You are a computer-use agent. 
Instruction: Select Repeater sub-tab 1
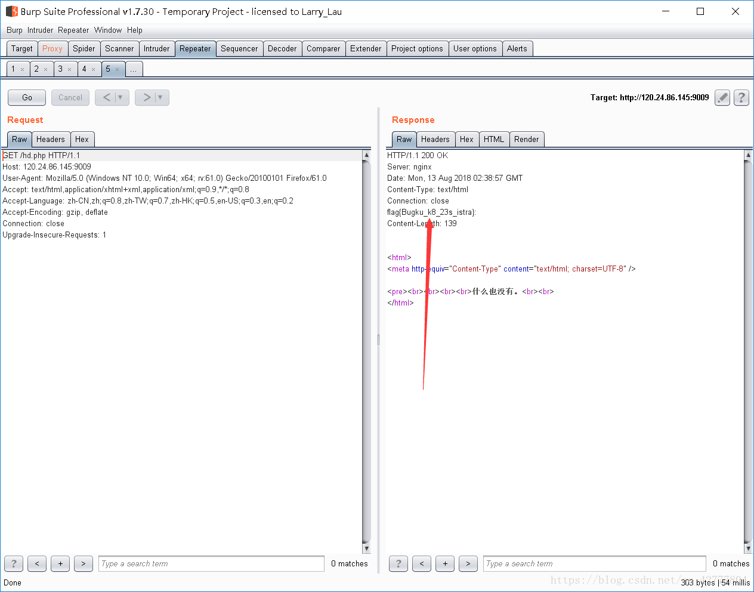click(13, 69)
